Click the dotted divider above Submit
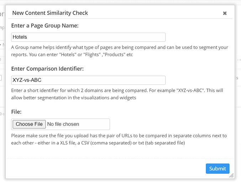The height and width of the screenshot is (183, 241). tap(120, 158)
